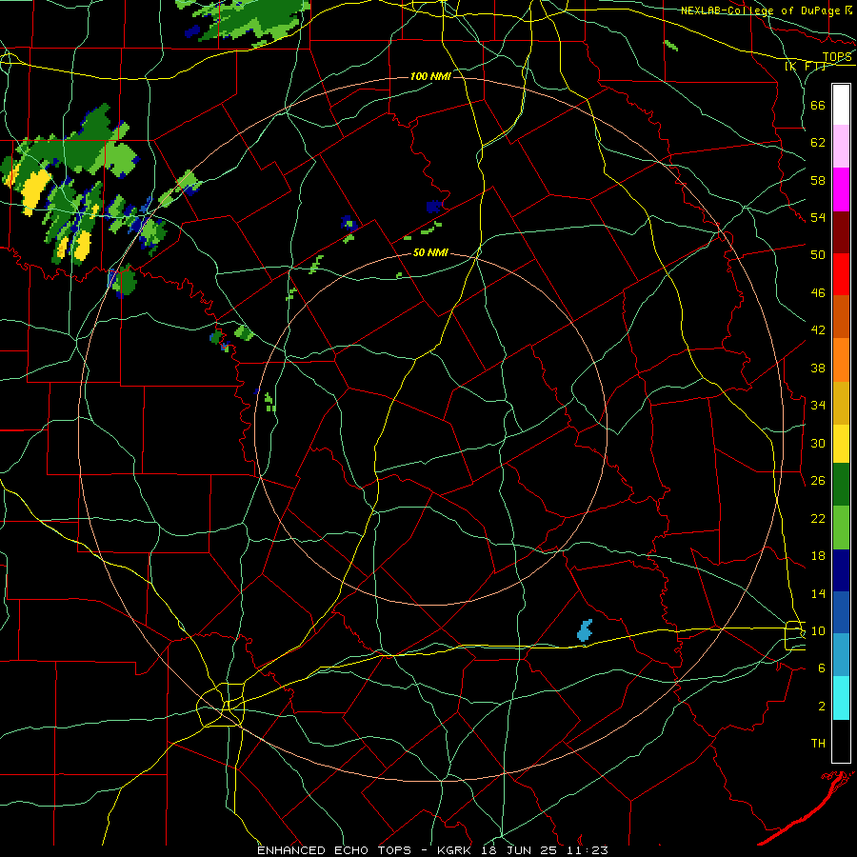Click the "58" legend value
The width and height of the screenshot is (857, 857).
click(x=818, y=180)
